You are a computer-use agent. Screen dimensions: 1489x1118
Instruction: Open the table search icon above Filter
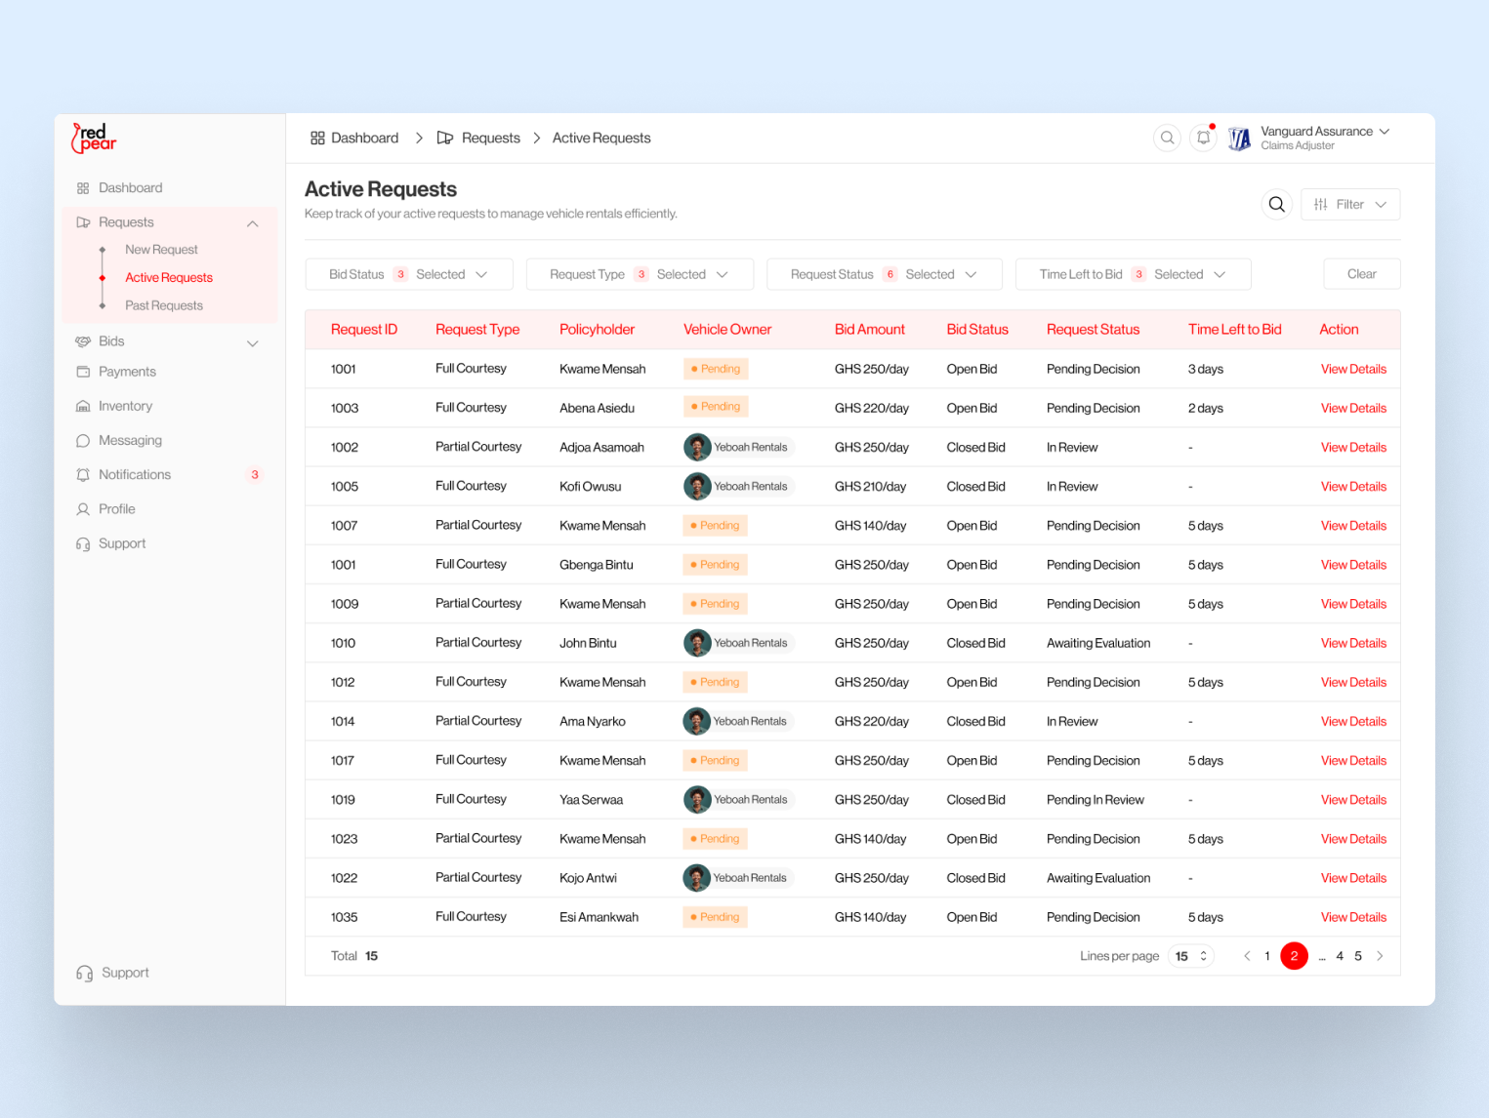(1276, 204)
